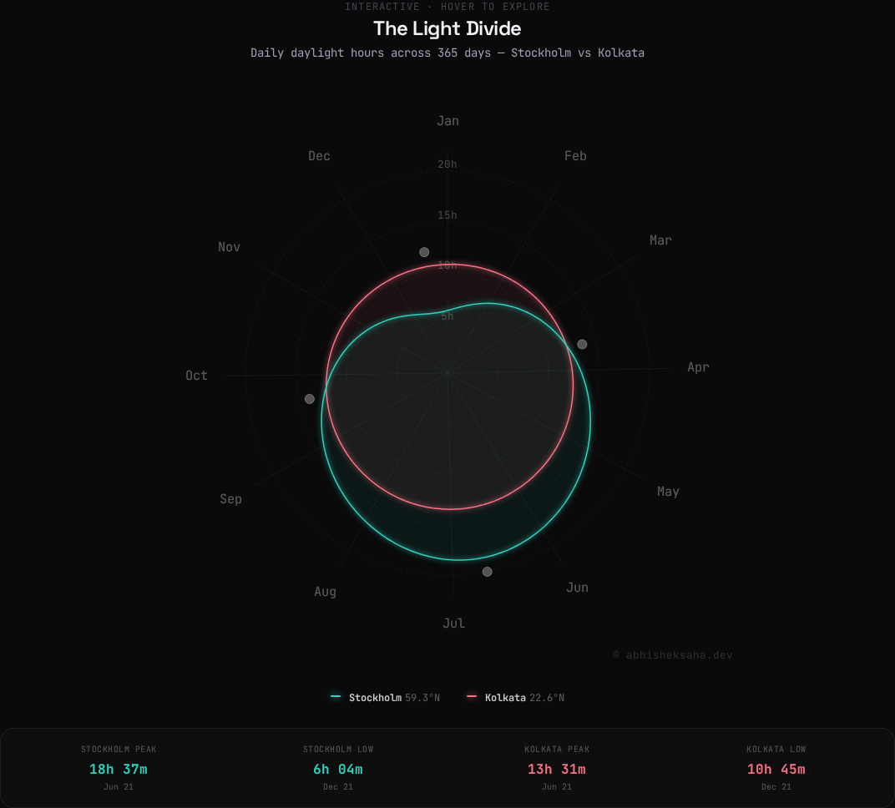The height and width of the screenshot is (808, 895).
Task: Click The Light Divide title
Action: (x=447, y=28)
